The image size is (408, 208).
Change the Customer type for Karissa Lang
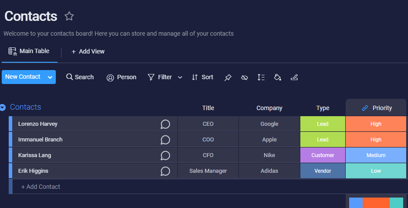coord(323,155)
